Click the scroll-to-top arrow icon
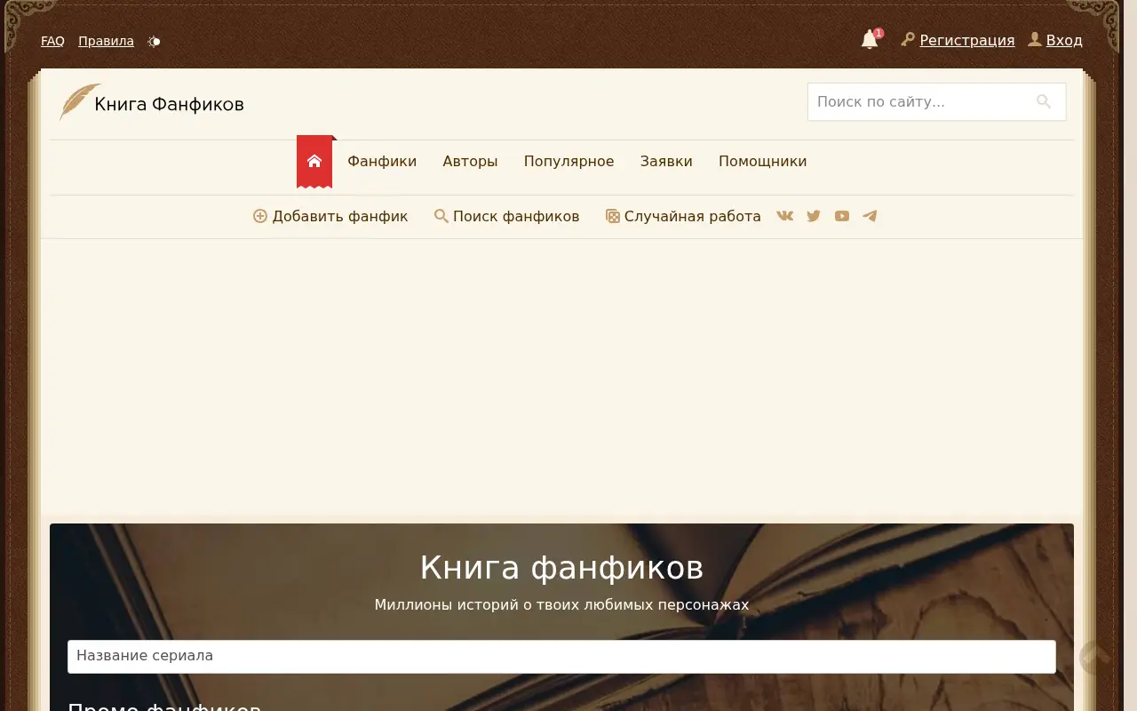 (1096, 658)
